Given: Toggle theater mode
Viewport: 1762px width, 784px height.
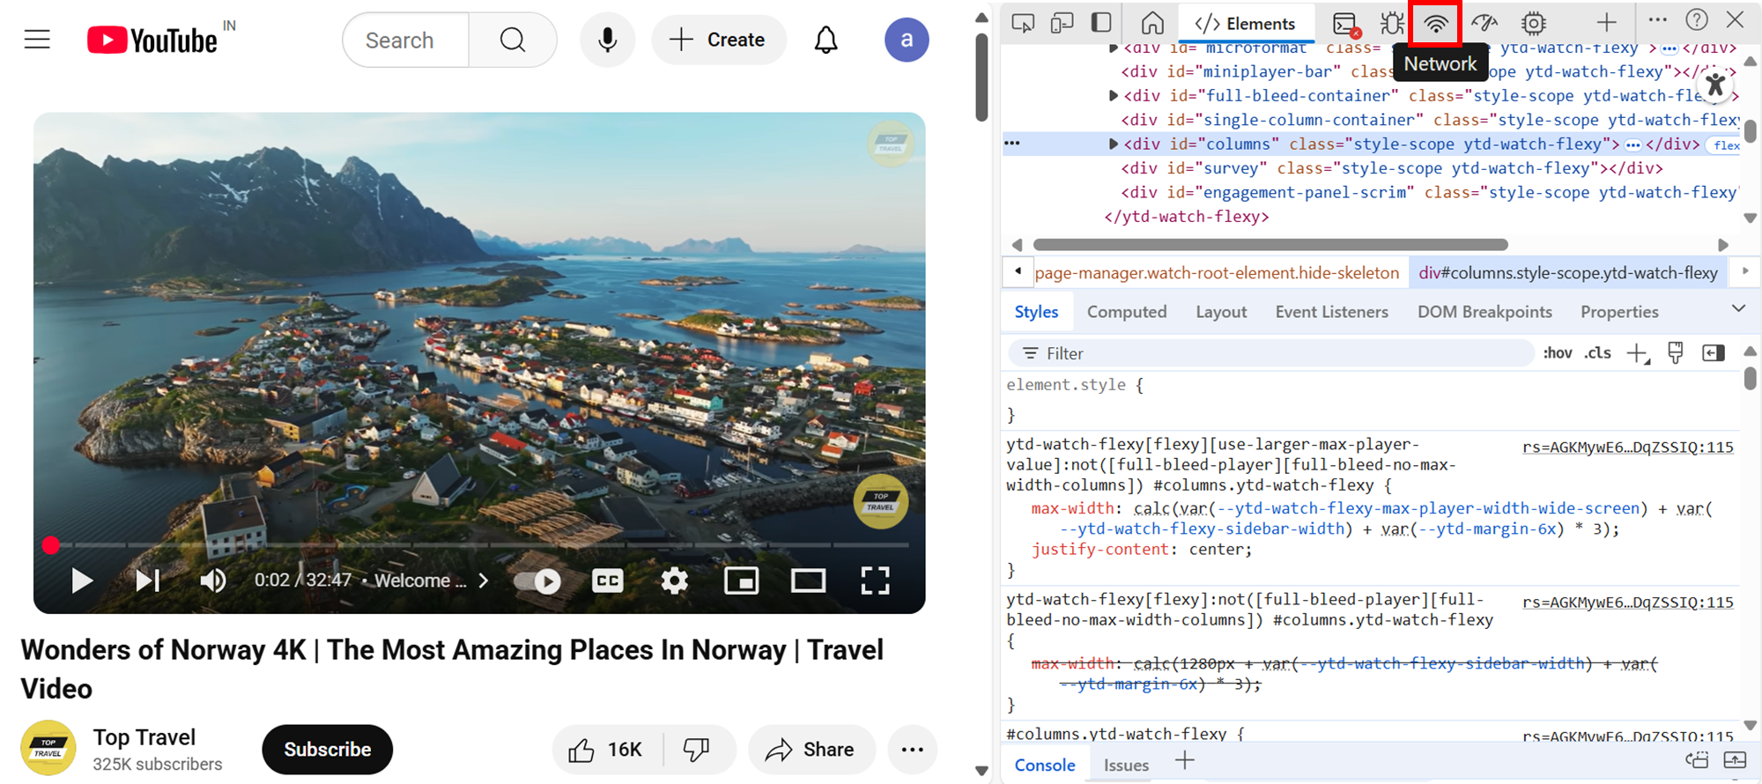Looking at the screenshot, I should 808,581.
